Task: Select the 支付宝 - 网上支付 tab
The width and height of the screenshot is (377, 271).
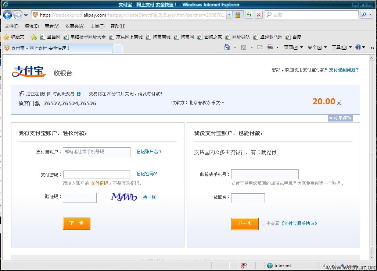Action: tap(57, 48)
